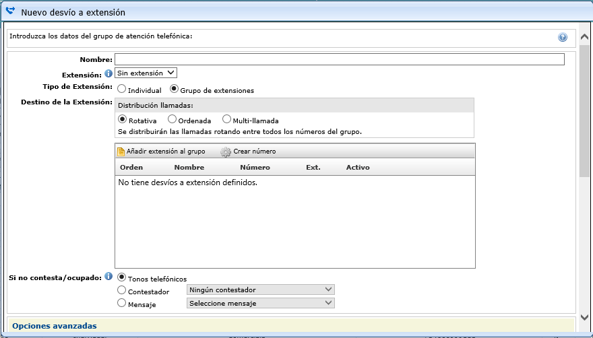The image size is (593, 338).
Task: Choose Multi-llamada call distribution
Action: (226, 119)
